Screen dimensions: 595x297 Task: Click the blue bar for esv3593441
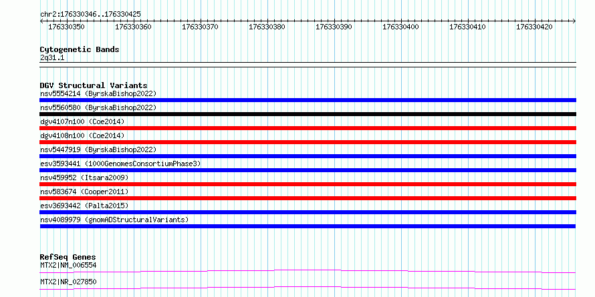pyautogui.click(x=308, y=170)
